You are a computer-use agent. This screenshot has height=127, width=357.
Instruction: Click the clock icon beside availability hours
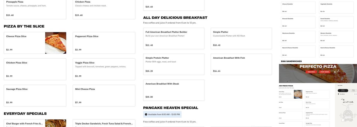[x=146, y=115]
